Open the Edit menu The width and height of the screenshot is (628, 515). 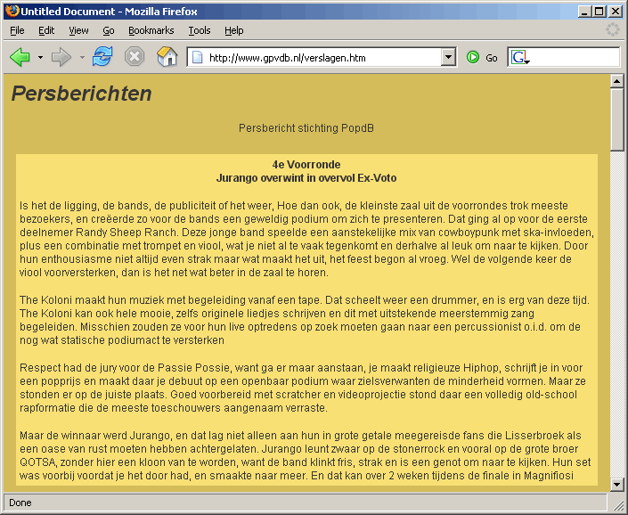tap(46, 30)
